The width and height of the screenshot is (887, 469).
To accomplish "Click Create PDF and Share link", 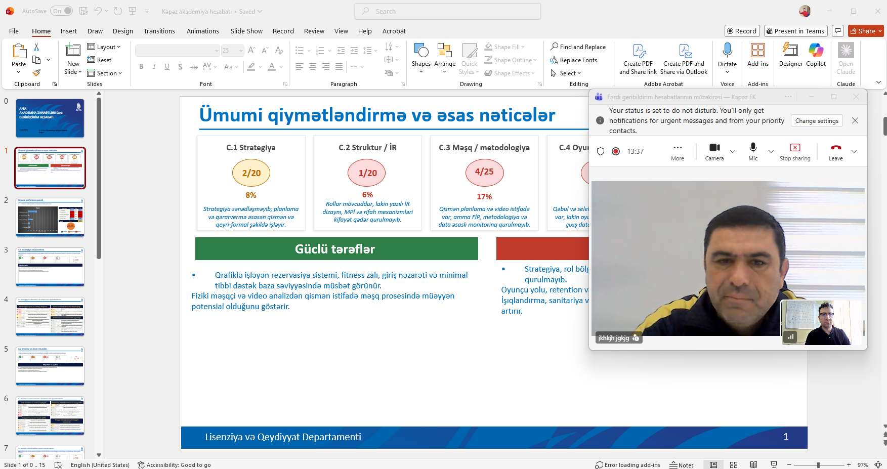I will coord(638,59).
